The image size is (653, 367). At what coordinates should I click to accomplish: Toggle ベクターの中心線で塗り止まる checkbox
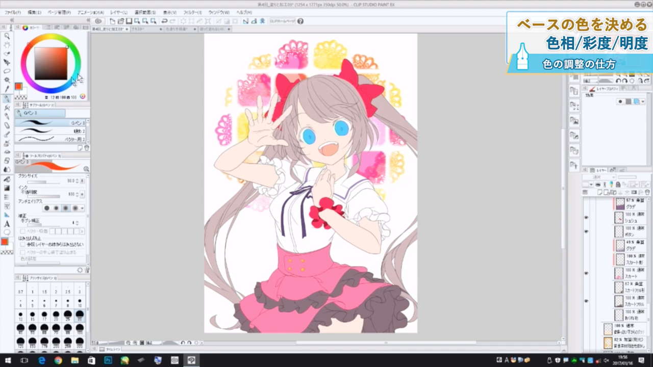(x=22, y=252)
